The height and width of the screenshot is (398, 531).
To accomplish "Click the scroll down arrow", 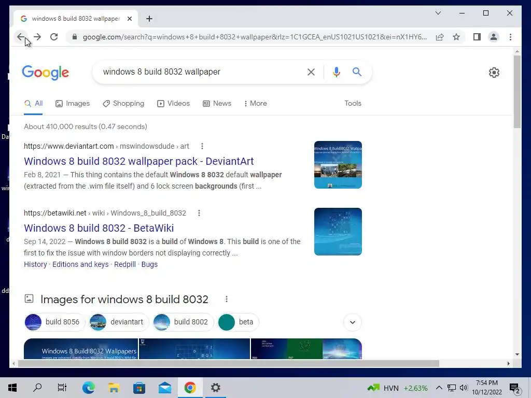I will point(517,354).
